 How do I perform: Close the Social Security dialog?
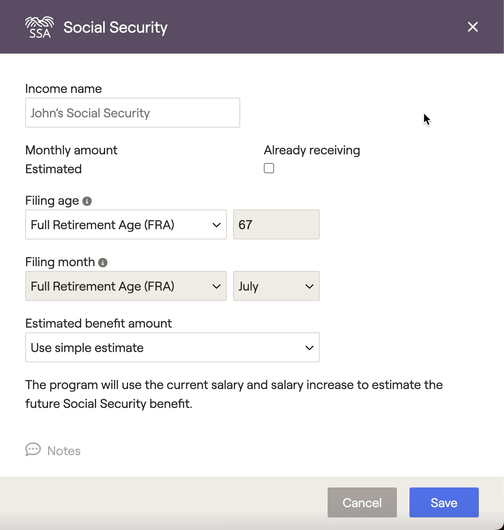click(472, 27)
